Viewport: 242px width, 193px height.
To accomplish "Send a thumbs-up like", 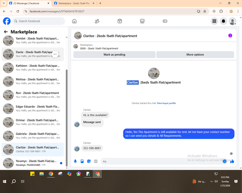I will pos(232,161).
